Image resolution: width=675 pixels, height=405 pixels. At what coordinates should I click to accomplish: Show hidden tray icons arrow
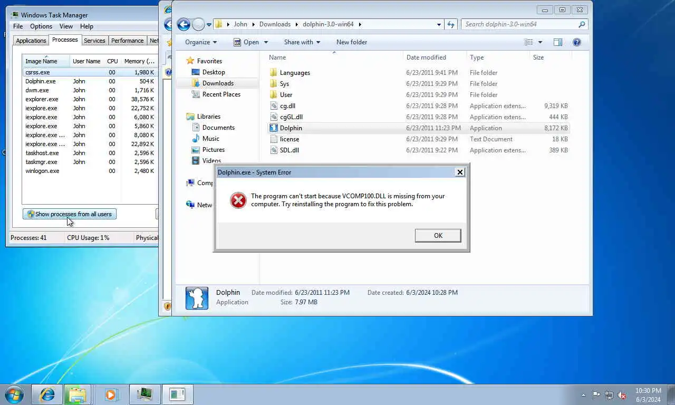pyautogui.click(x=583, y=395)
